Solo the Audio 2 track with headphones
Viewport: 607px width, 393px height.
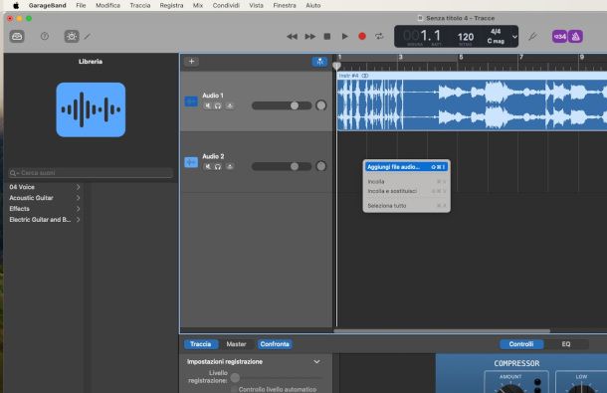click(218, 166)
